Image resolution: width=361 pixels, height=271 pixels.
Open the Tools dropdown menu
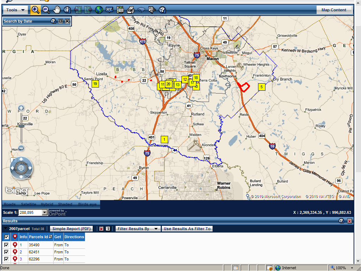(x=16, y=10)
